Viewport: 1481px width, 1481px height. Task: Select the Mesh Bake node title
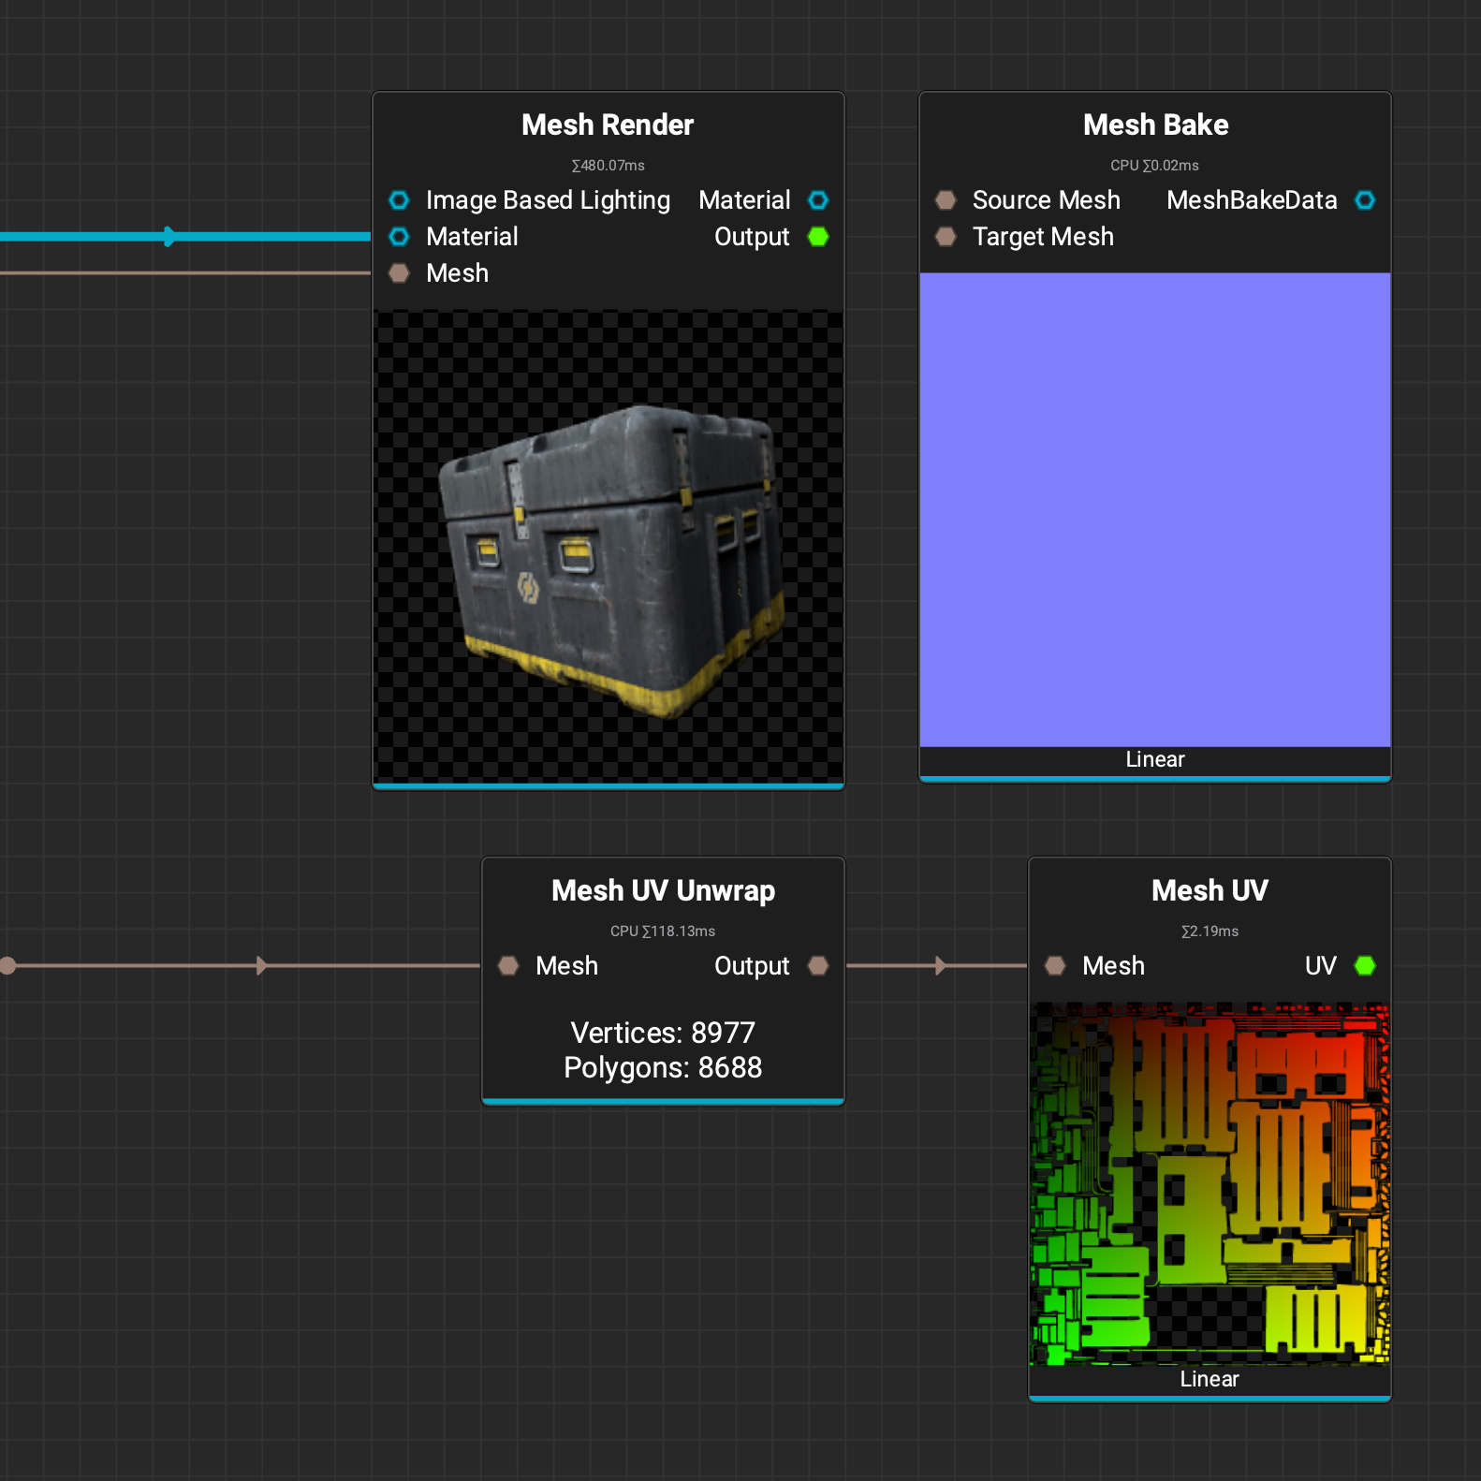tap(1155, 125)
